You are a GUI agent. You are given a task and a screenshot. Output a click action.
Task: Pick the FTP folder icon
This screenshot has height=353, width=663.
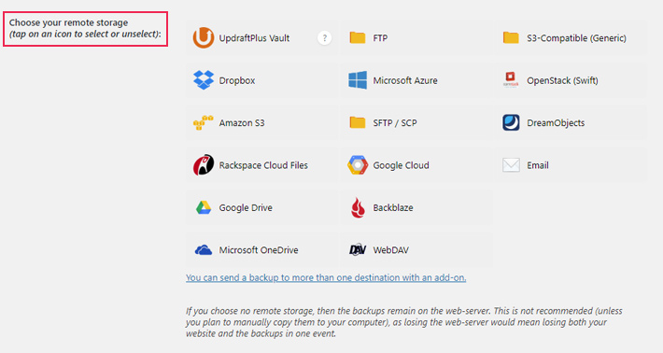point(358,37)
